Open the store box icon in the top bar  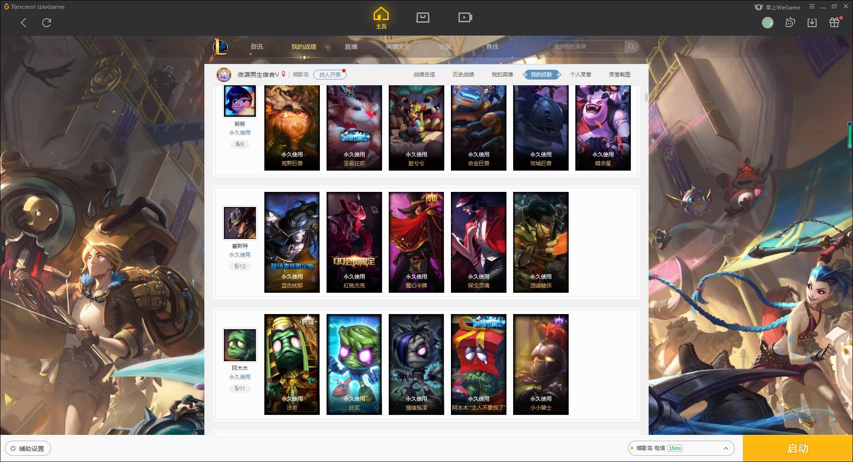pyautogui.click(x=423, y=17)
